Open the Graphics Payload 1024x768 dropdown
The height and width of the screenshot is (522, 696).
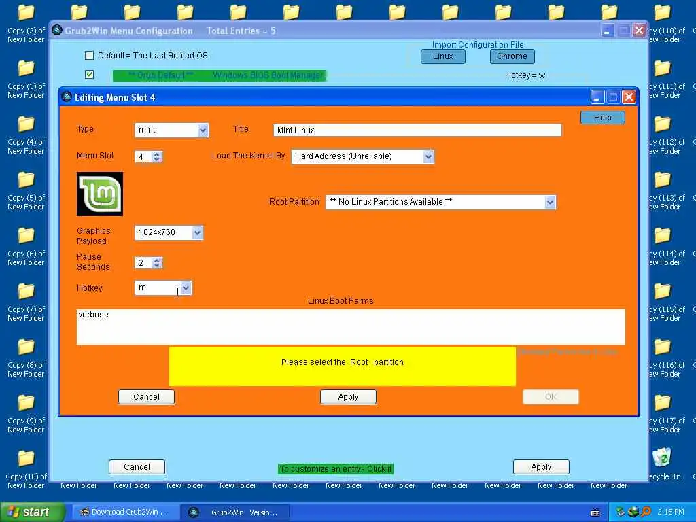tap(198, 232)
